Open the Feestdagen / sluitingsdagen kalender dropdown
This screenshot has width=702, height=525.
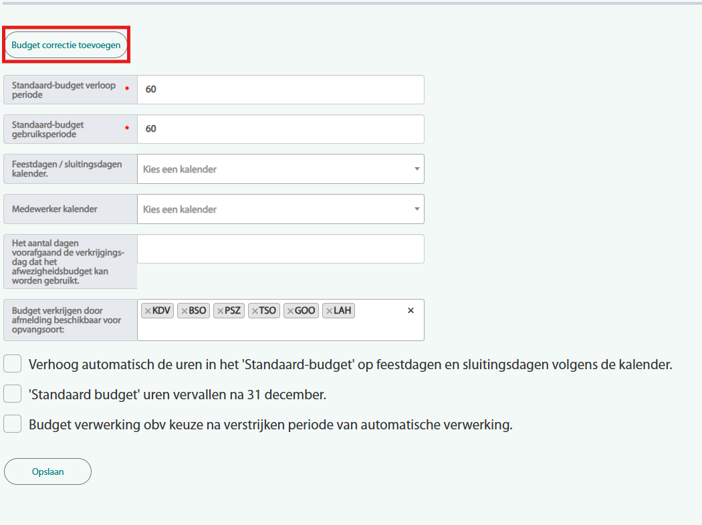pos(274,169)
